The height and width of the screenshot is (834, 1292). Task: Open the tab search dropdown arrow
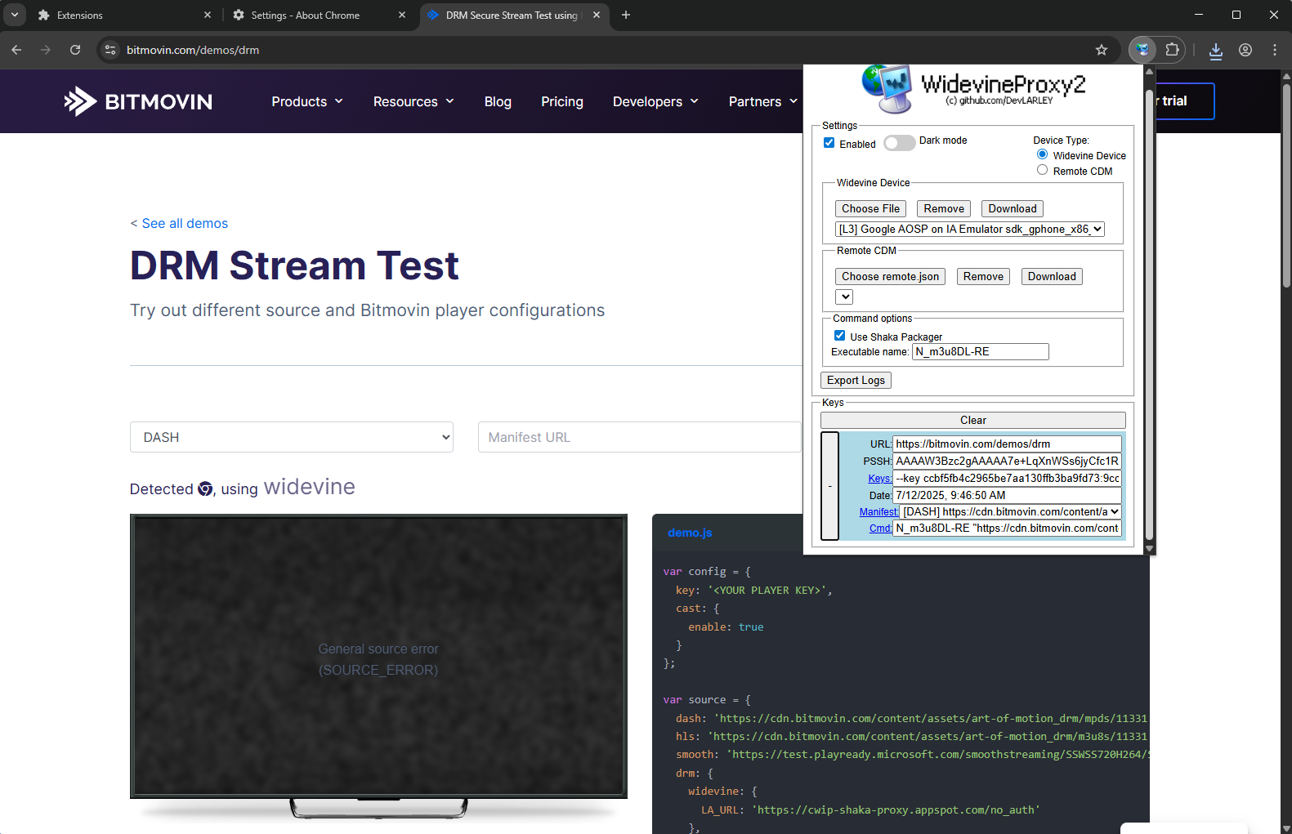[15, 15]
